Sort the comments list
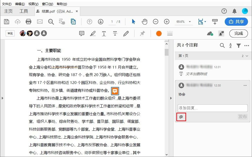252x157 pixels. [230, 46]
